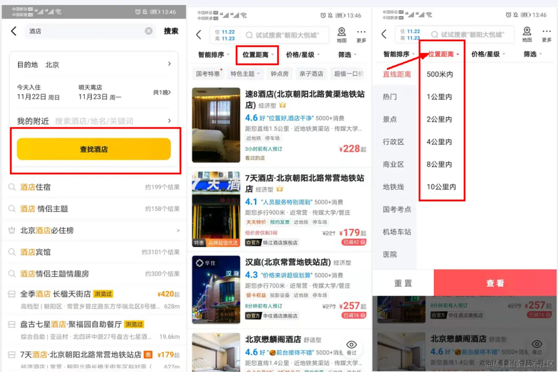
Task: Select the 地铁线 category
Action: click(393, 187)
